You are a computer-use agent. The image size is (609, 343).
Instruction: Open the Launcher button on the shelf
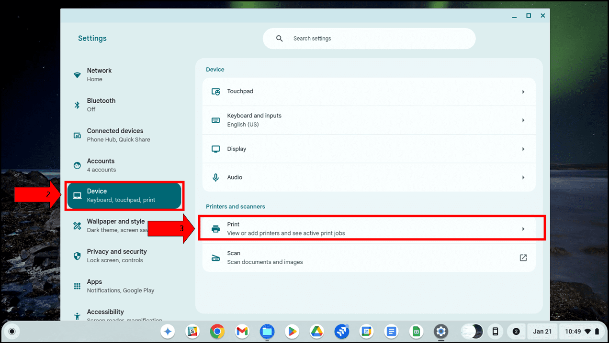click(x=11, y=332)
